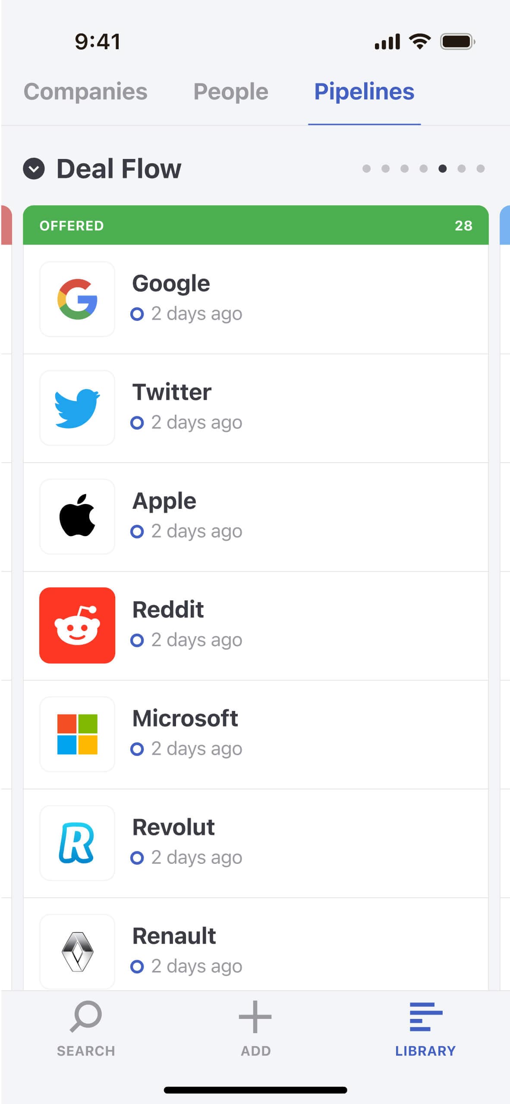Open the Apple logo thumbnail

(x=77, y=516)
